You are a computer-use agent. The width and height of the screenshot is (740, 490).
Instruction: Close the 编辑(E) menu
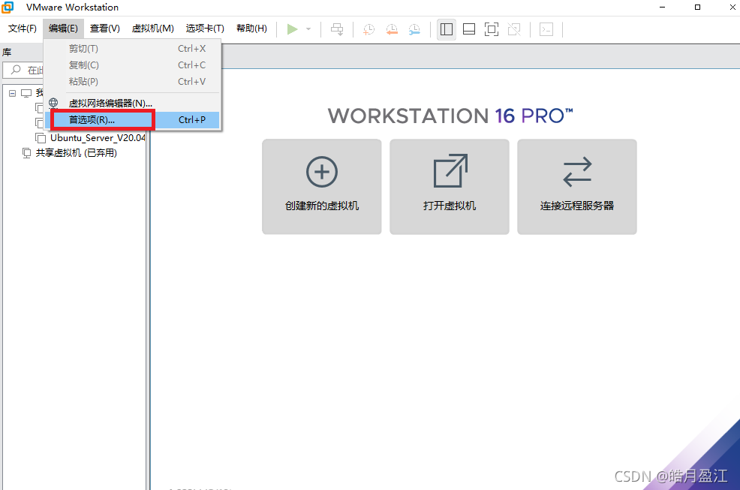pyautogui.click(x=63, y=29)
